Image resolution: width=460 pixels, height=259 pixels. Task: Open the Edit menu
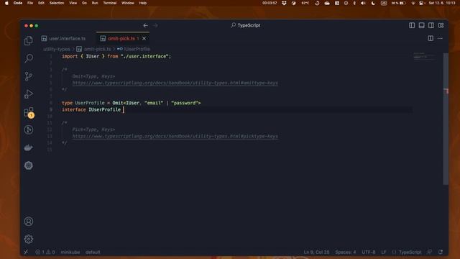41,3
